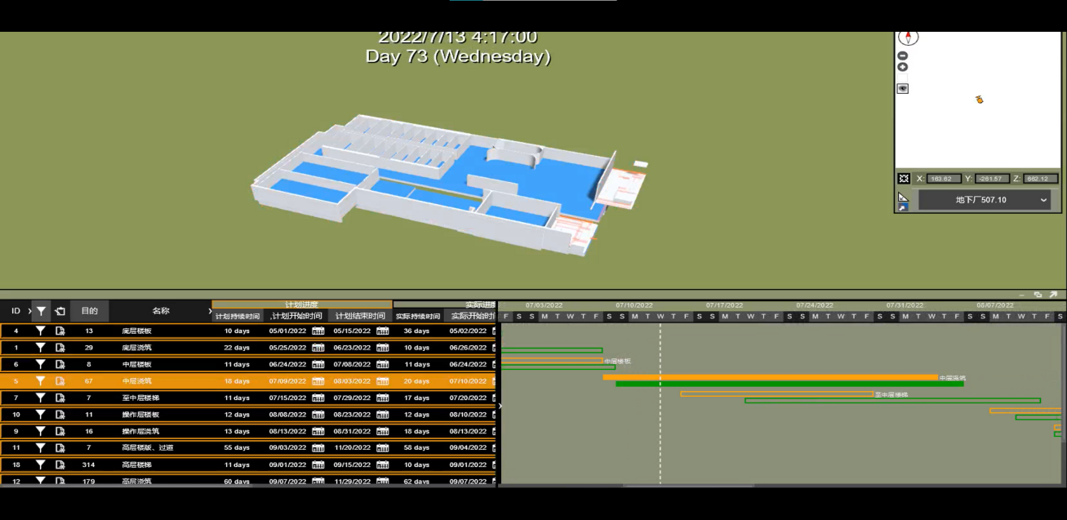Open document icon for task 至中层楼梯
Image resolution: width=1067 pixels, height=520 pixels.
[60, 398]
